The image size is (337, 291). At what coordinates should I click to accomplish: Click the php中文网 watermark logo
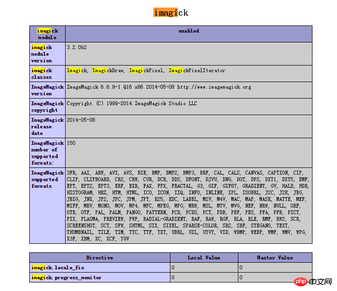click(x=313, y=282)
